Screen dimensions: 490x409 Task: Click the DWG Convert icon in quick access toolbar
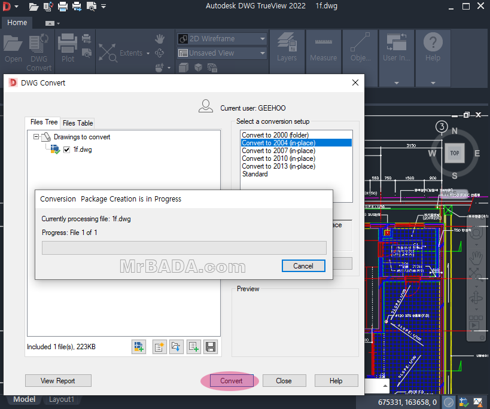tap(48, 7)
